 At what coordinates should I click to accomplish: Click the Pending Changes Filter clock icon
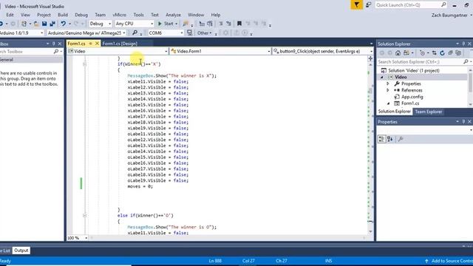(x=422, y=53)
